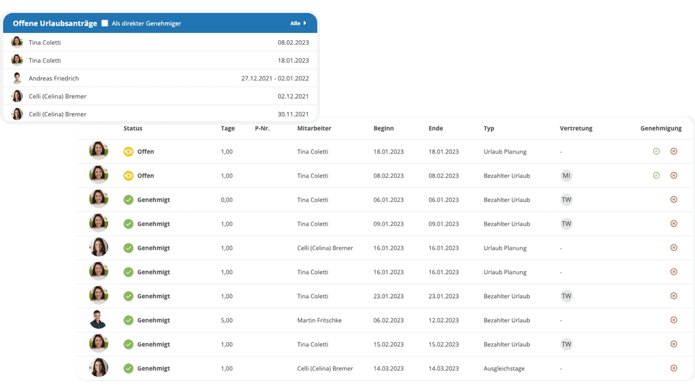Click Martin Fritschke's profile picture
Image resolution: width=695 pixels, height=391 pixels.
point(99,320)
